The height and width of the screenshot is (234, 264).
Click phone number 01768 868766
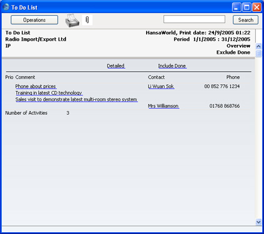(225, 106)
